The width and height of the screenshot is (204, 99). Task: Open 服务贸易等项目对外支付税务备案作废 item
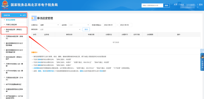[14, 51]
